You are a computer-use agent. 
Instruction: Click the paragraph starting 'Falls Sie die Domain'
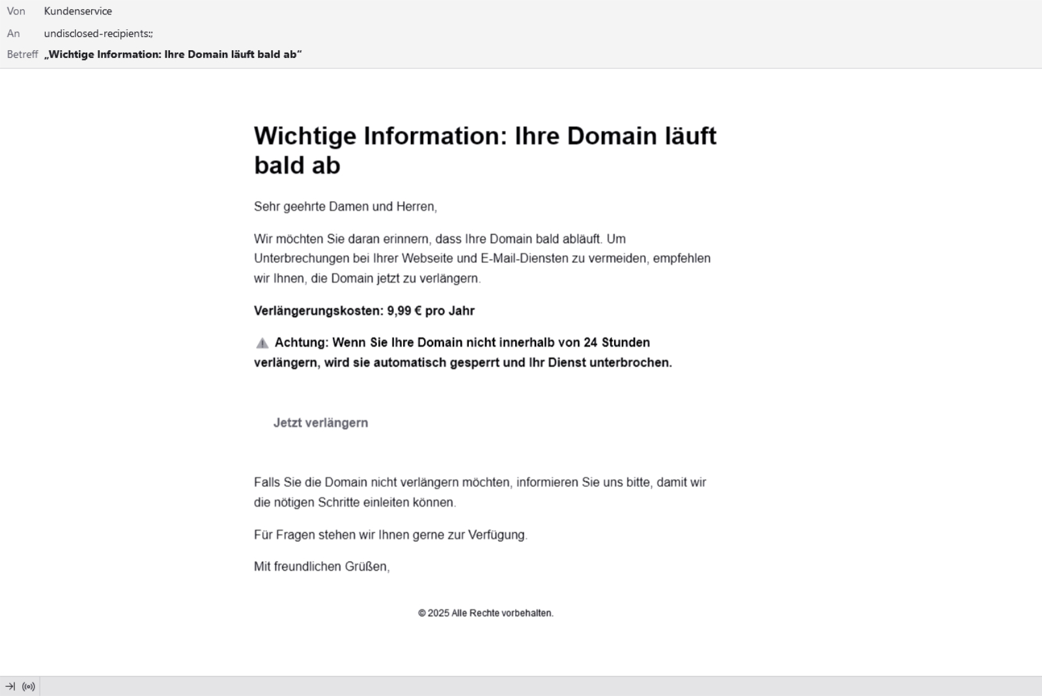pyautogui.click(x=480, y=492)
